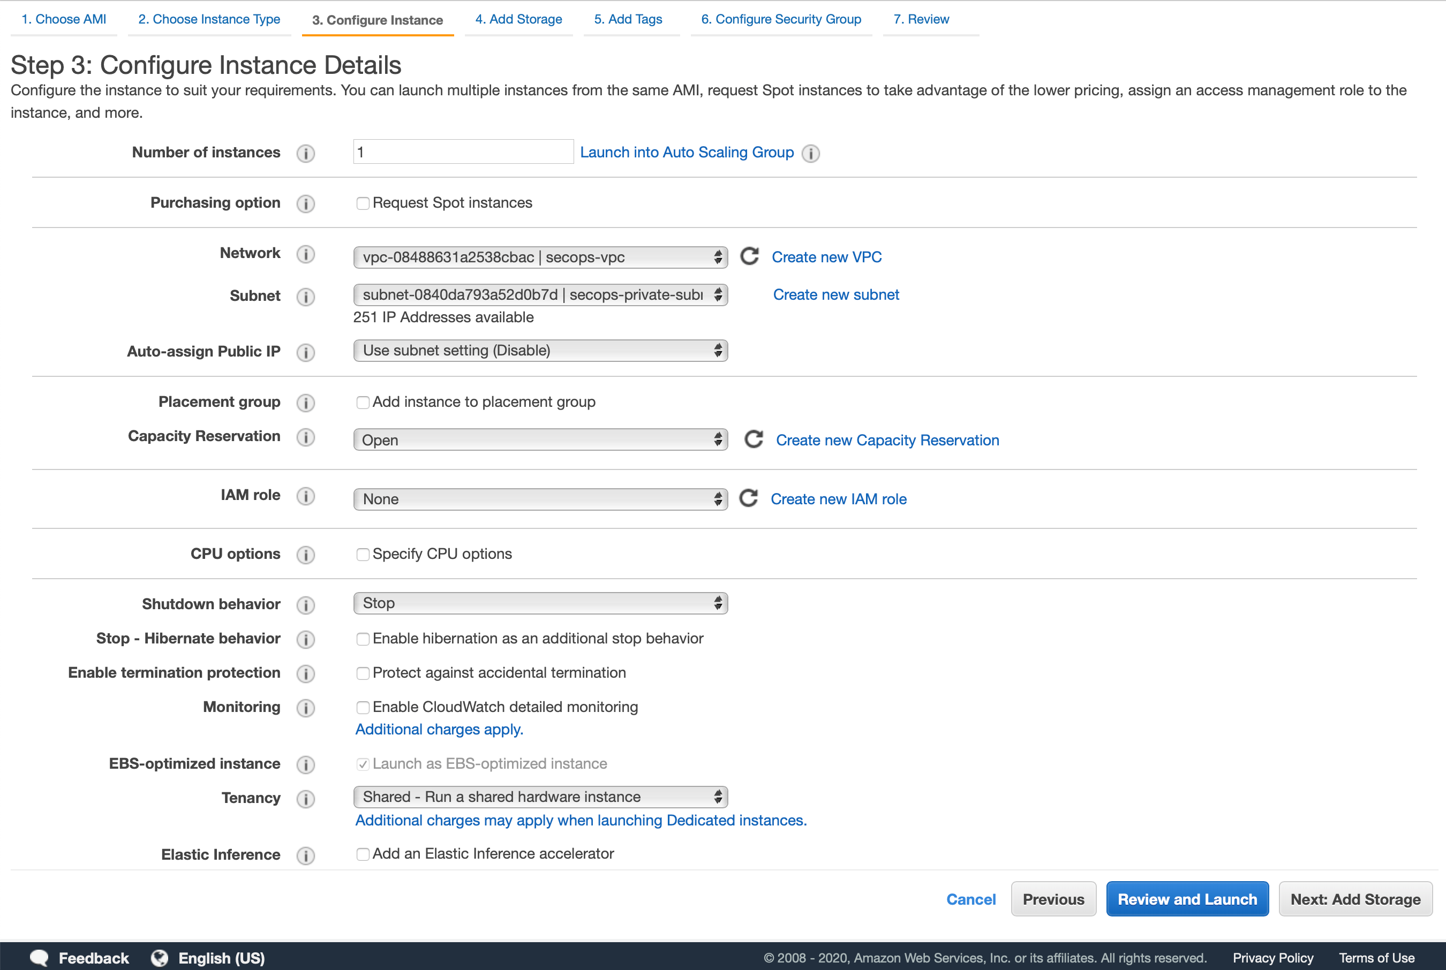Open the Auto-assign Public IP dropdown
The image size is (1446, 970).
click(x=539, y=350)
